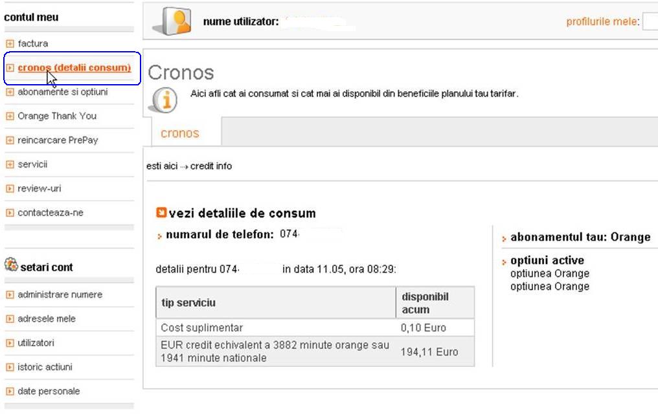The width and height of the screenshot is (658, 420).
Task: Open cronos (detalii consum) link
Action: 74,68
